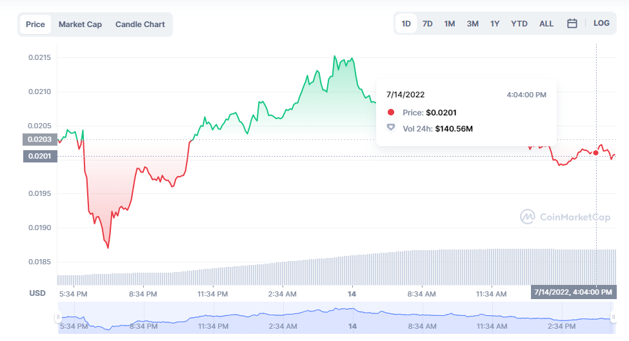Click the Vol 24h shield icon
Image resolution: width=629 pixels, height=341 pixels.
[390, 128]
